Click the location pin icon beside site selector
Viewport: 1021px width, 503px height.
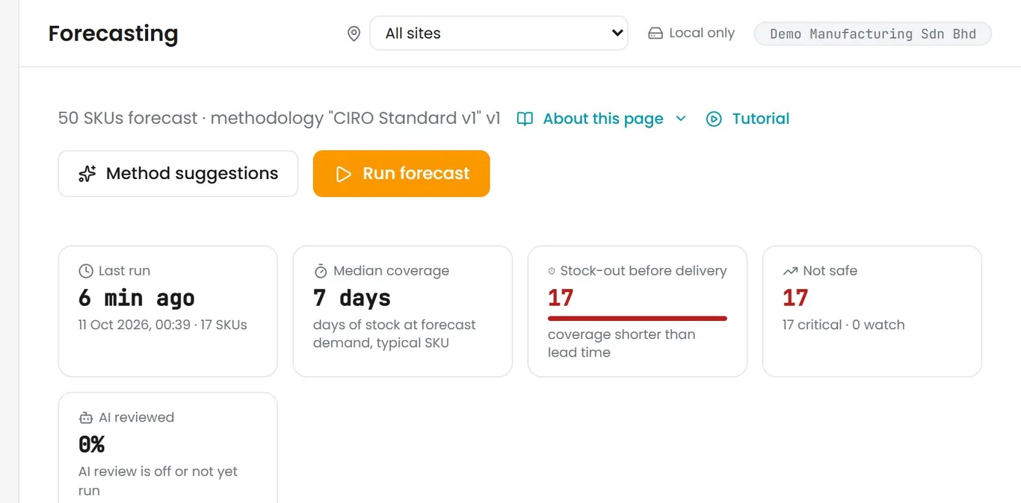(354, 34)
